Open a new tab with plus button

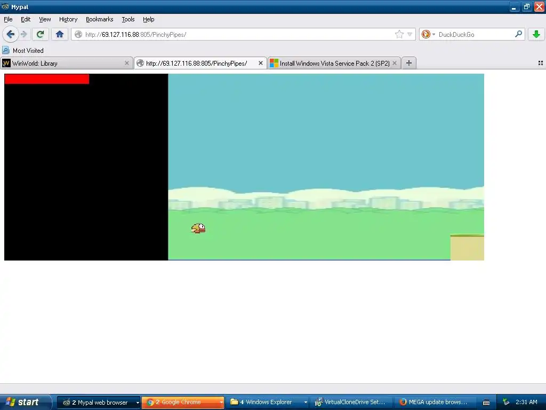[x=409, y=63]
